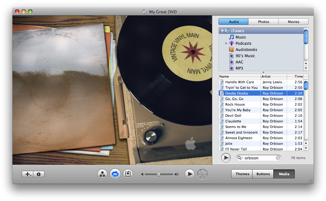Select the song Seems to Me
Viewport: 326px width, 201px height.
click(261, 127)
